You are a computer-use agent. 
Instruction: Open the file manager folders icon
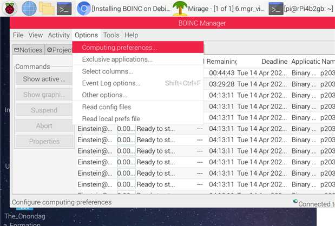coord(47,8)
